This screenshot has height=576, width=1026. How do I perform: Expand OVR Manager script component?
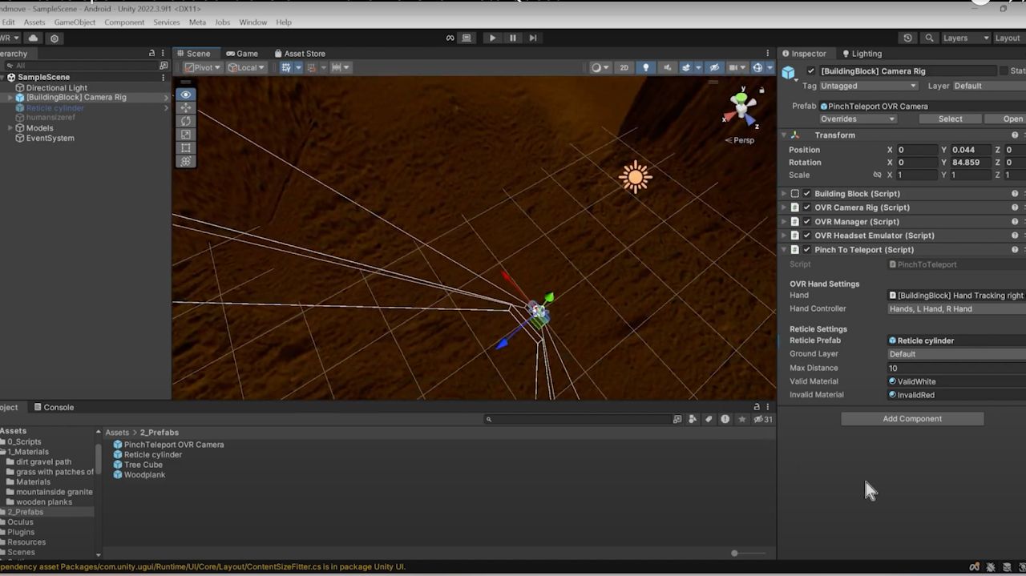click(784, 222)
